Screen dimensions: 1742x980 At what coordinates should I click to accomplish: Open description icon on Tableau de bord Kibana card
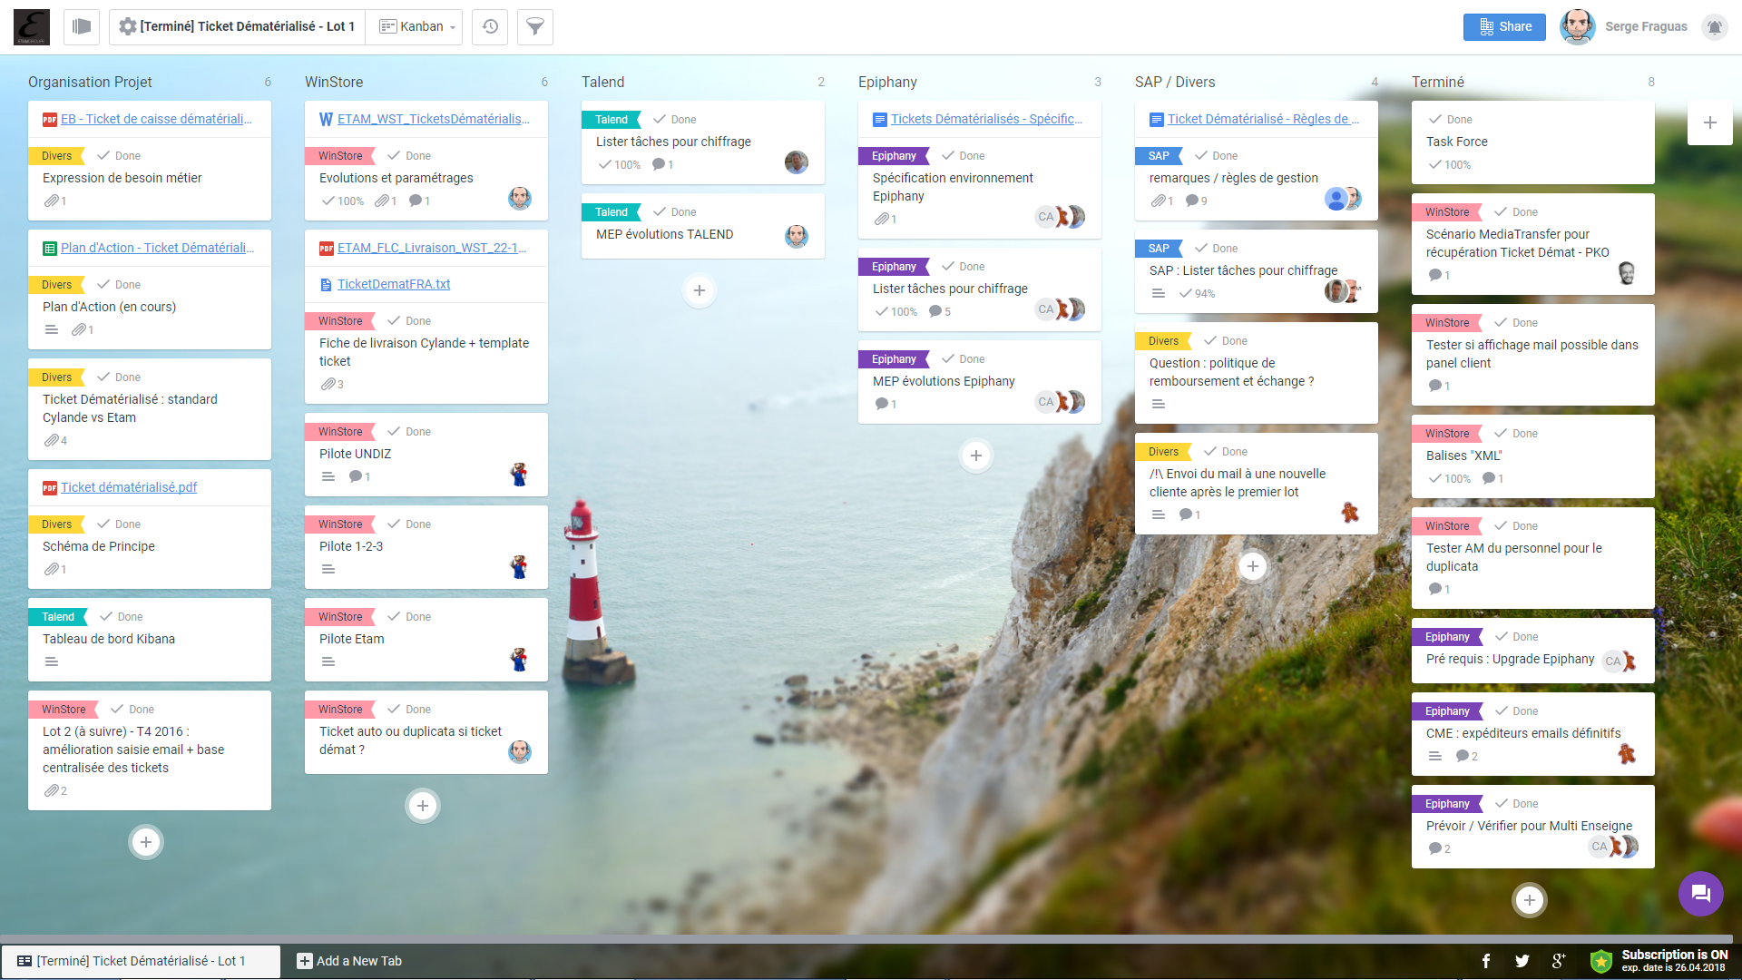52,661
